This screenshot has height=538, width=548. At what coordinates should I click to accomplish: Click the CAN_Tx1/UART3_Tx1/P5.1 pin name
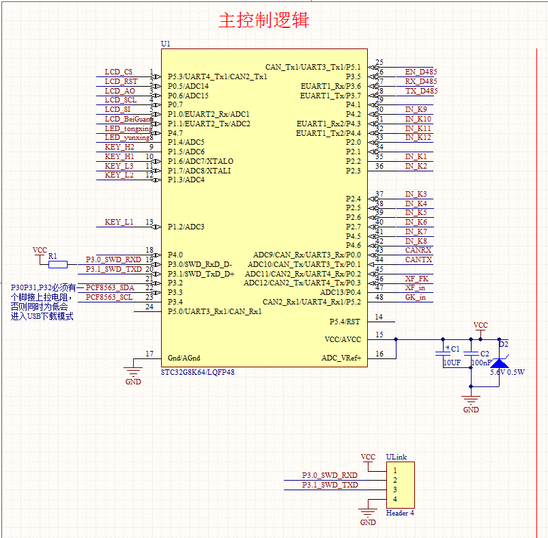pyautogui.click(x=313, y=67)
